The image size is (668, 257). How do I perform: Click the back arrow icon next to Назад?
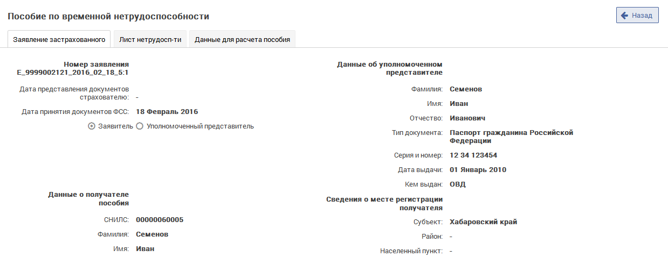tap(625, 16)
